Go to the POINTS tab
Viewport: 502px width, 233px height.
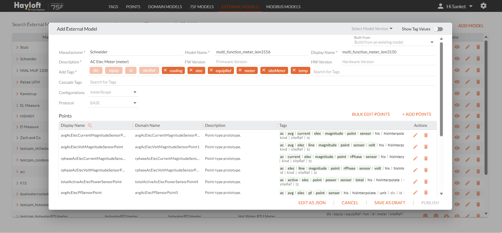pyautogui.click(x=133, y=7)
